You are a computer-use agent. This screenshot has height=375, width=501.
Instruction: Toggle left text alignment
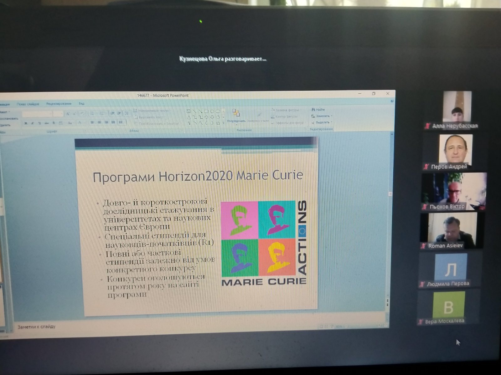[92, 122]
